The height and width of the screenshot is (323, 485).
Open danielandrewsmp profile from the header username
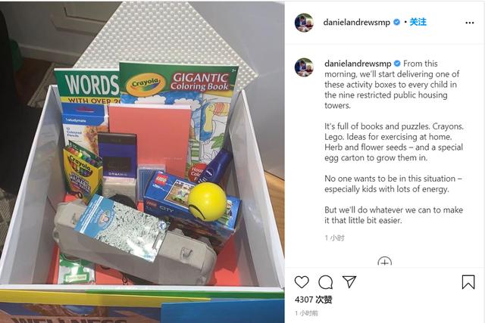(356, 22)
